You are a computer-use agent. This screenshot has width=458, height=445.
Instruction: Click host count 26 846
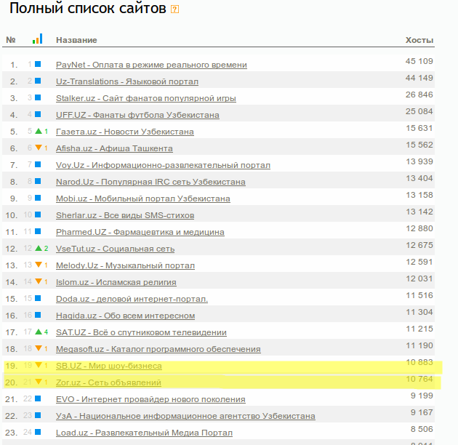coord(419,95)
